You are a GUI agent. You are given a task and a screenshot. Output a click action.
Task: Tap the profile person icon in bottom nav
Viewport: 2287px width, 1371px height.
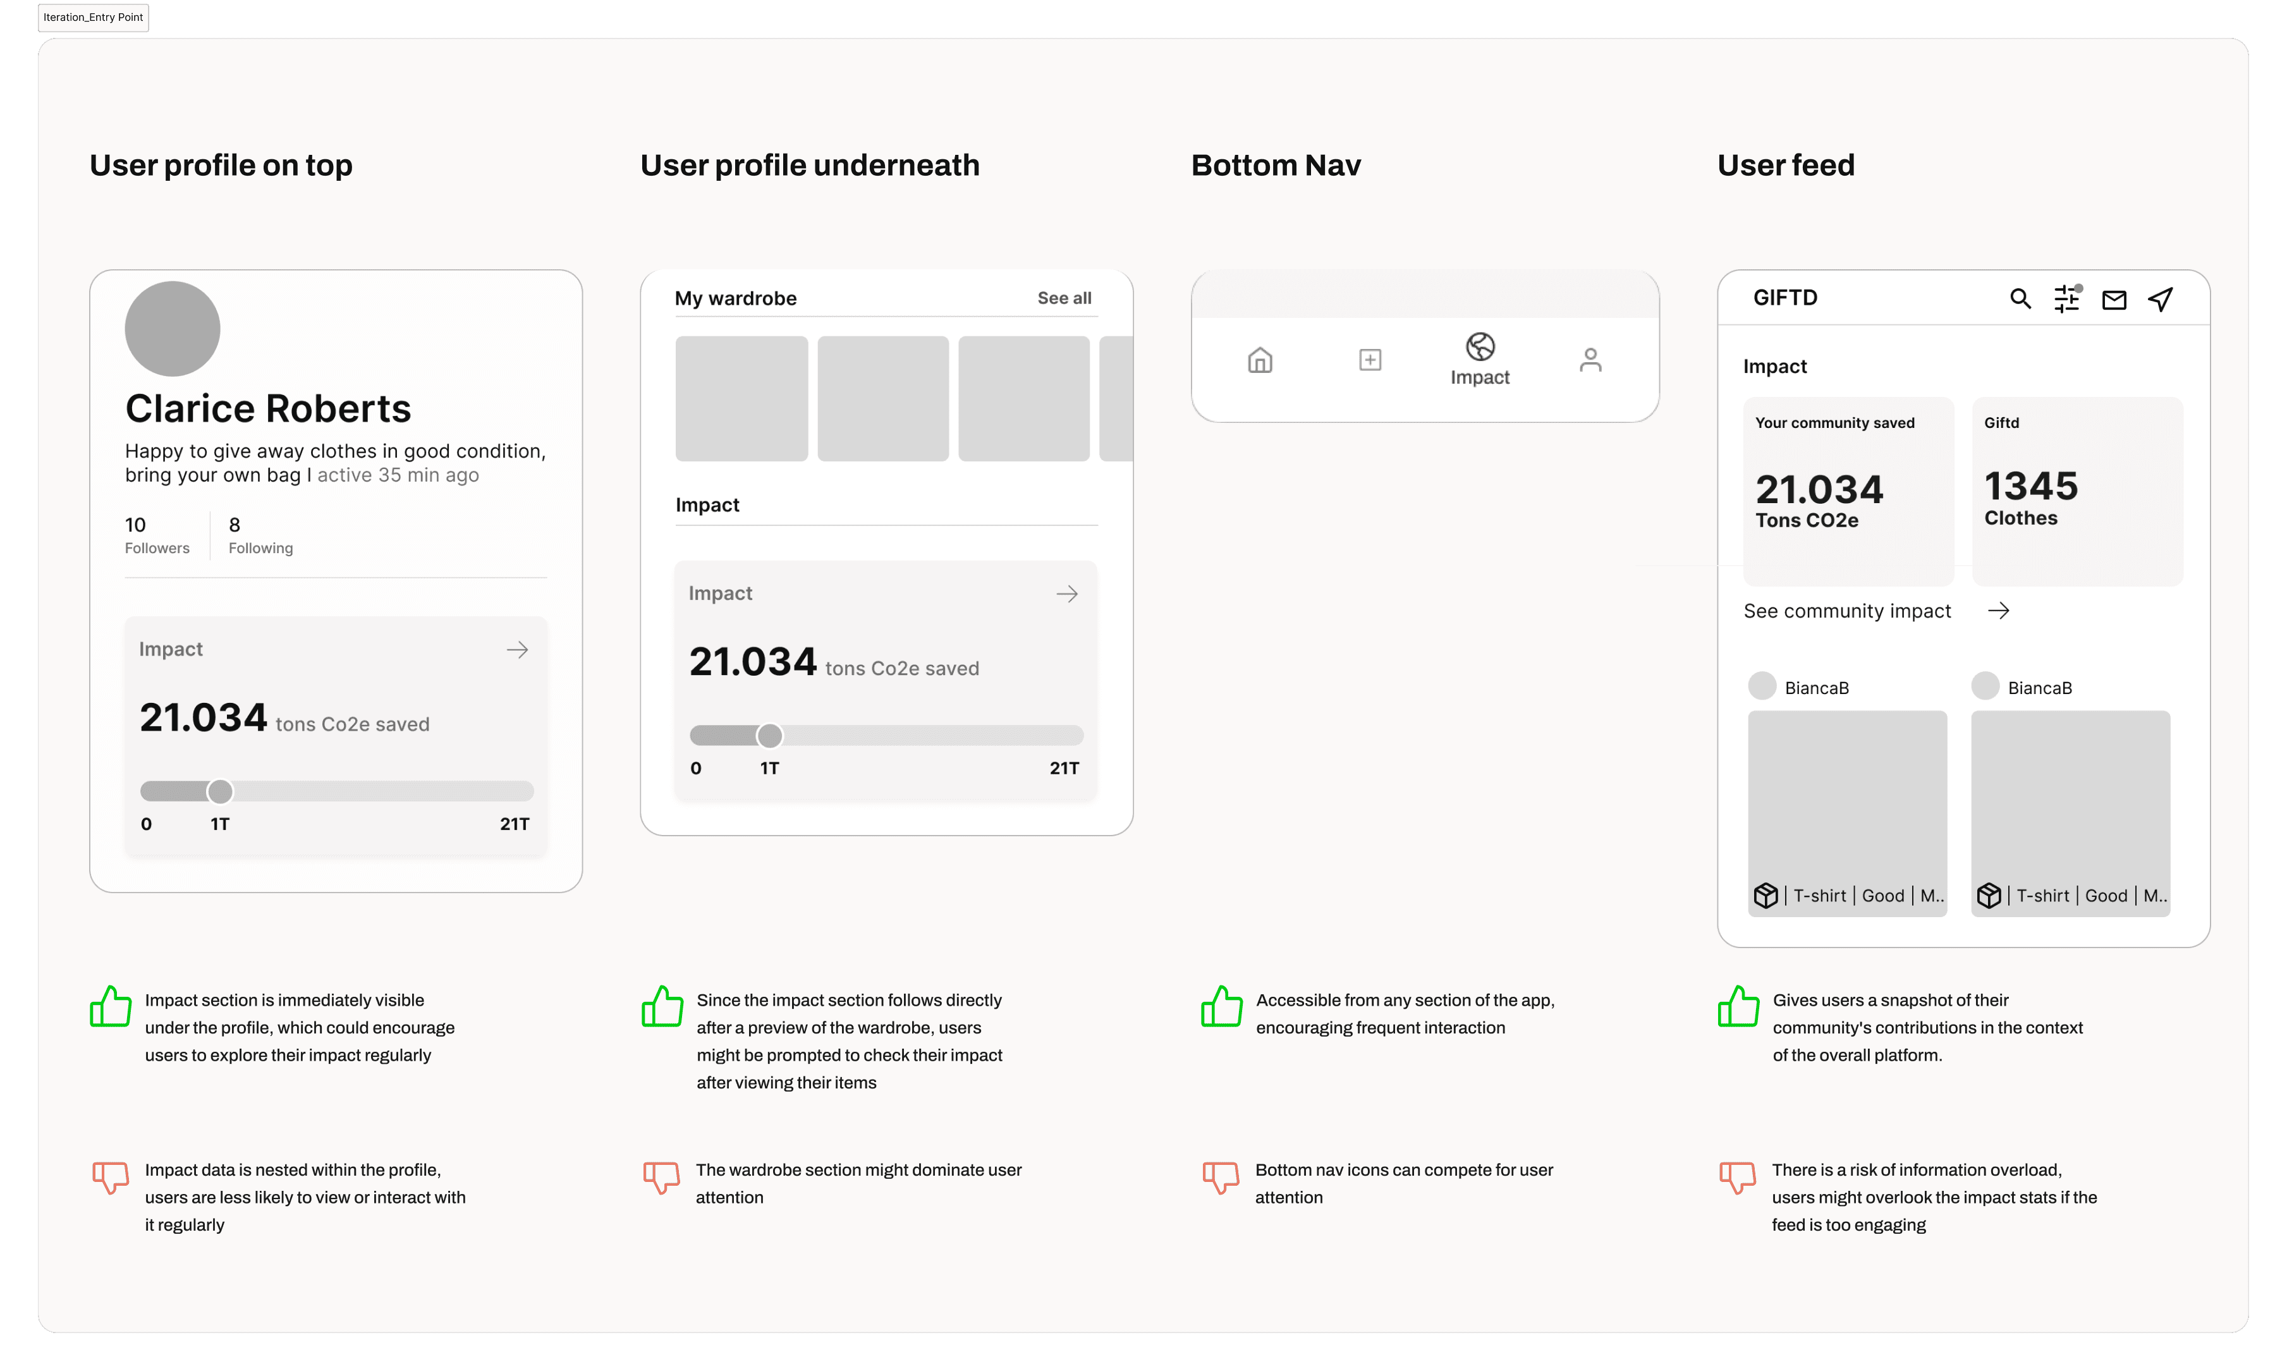point(1590,360)
